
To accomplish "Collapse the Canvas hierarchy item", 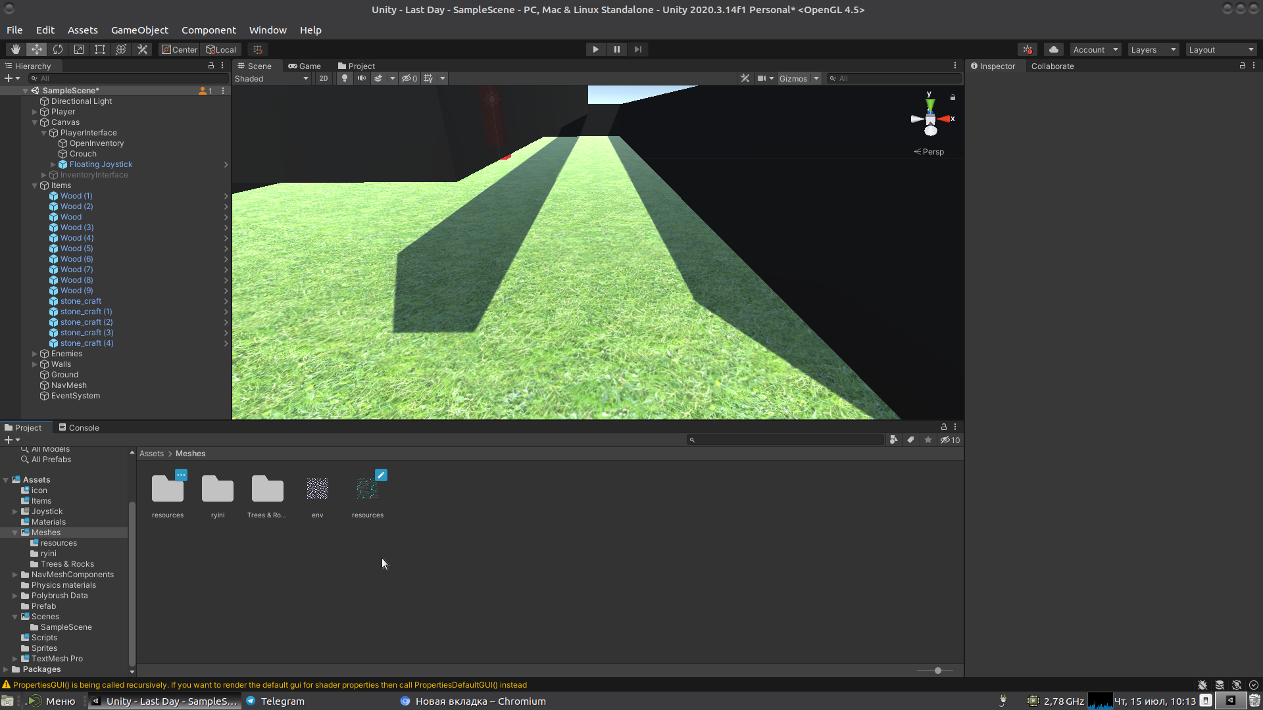I will [x=35, y=122].
